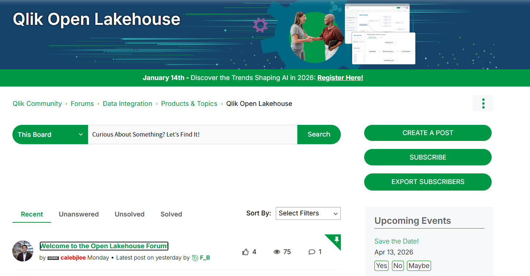This screenshot has width=530, height=276.
Task: Click the EXPORT SUBSCRIBERS button
Action: click(x=428, y=182)
